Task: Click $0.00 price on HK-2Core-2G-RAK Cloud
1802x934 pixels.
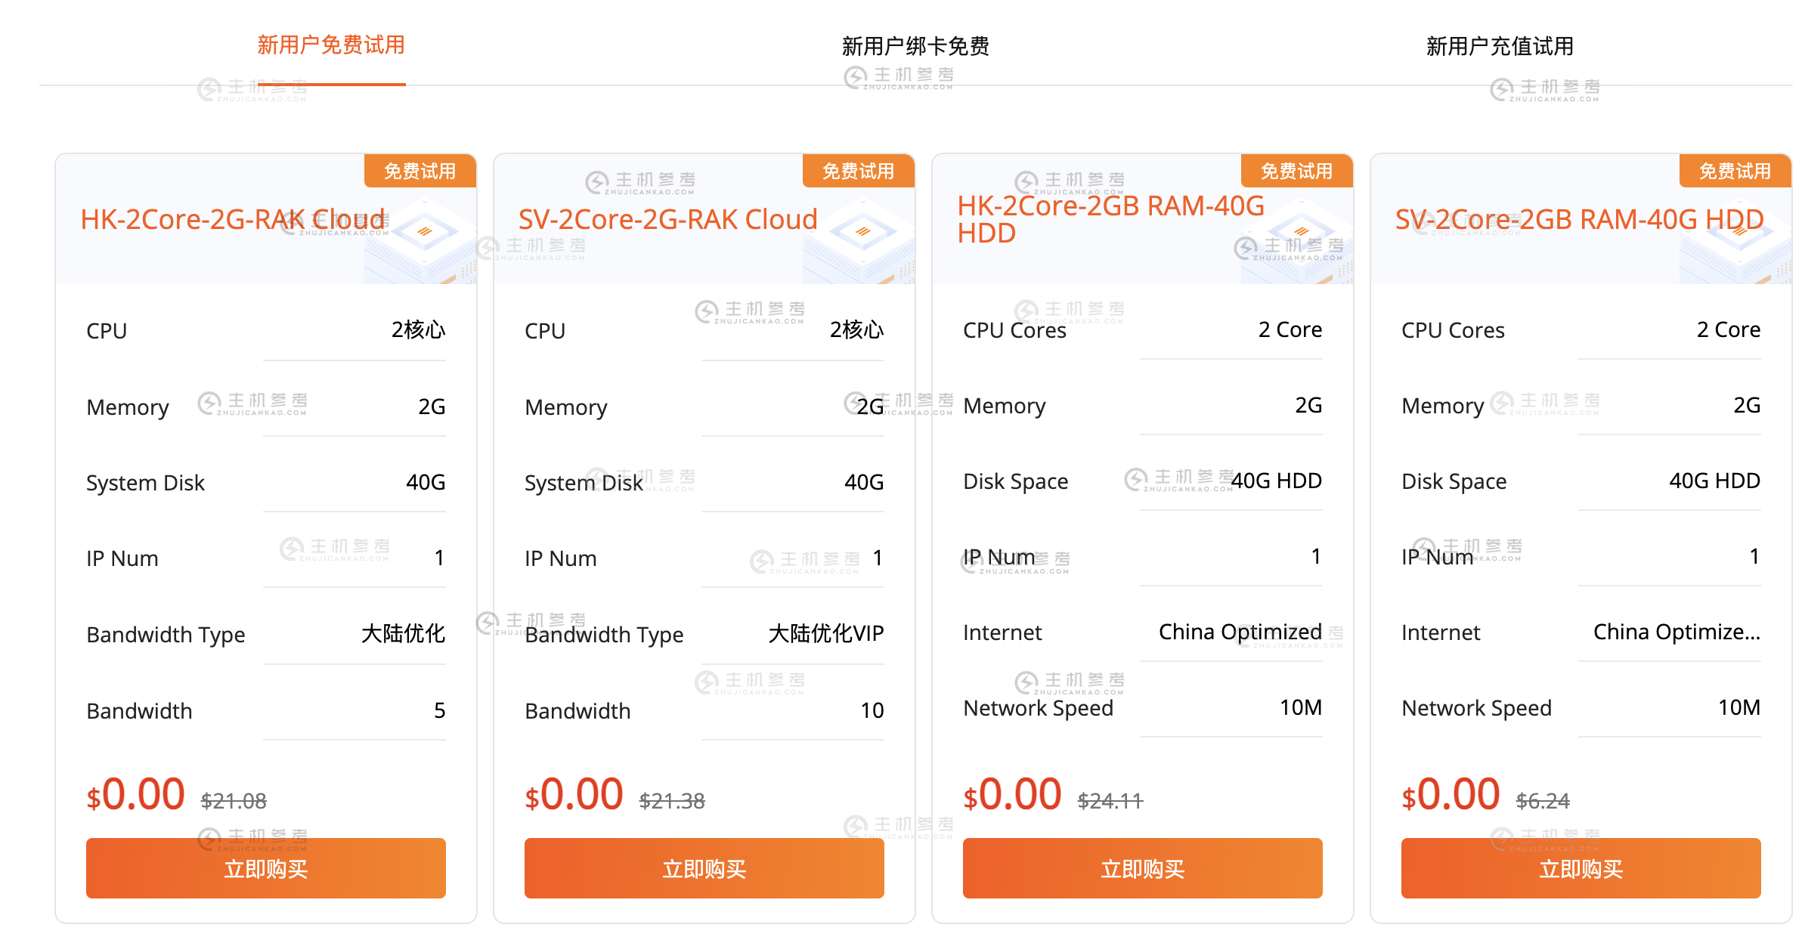Action: tap(136, 794)
